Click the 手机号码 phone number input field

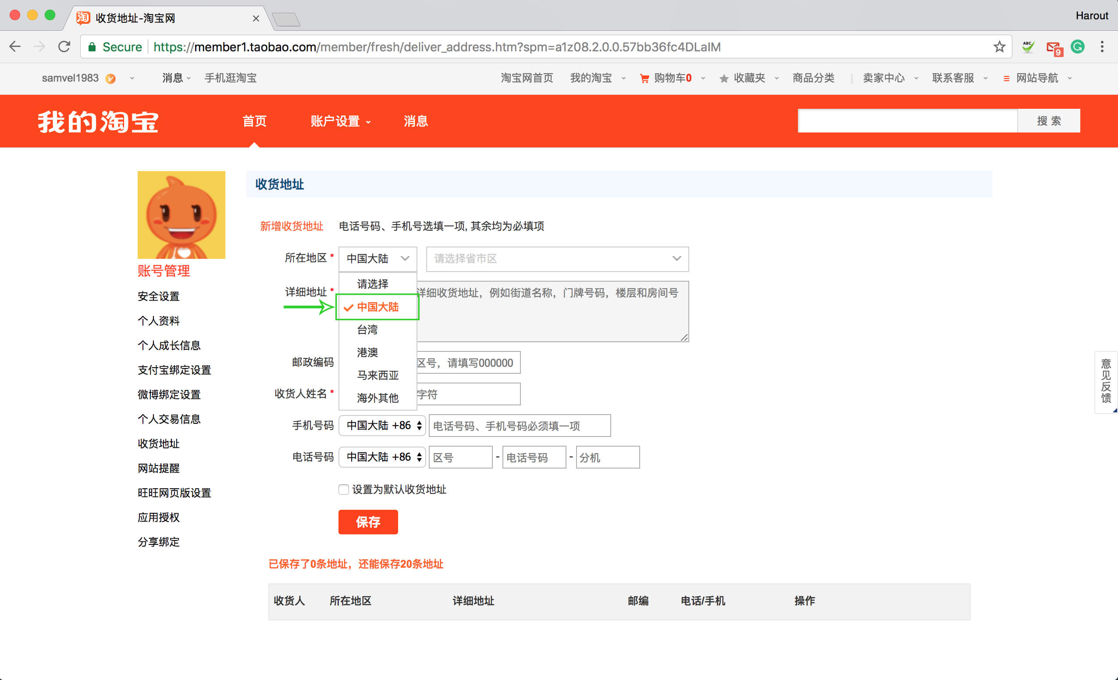point(519,426)
